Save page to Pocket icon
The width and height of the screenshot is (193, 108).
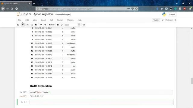click(x=132, y=9)
